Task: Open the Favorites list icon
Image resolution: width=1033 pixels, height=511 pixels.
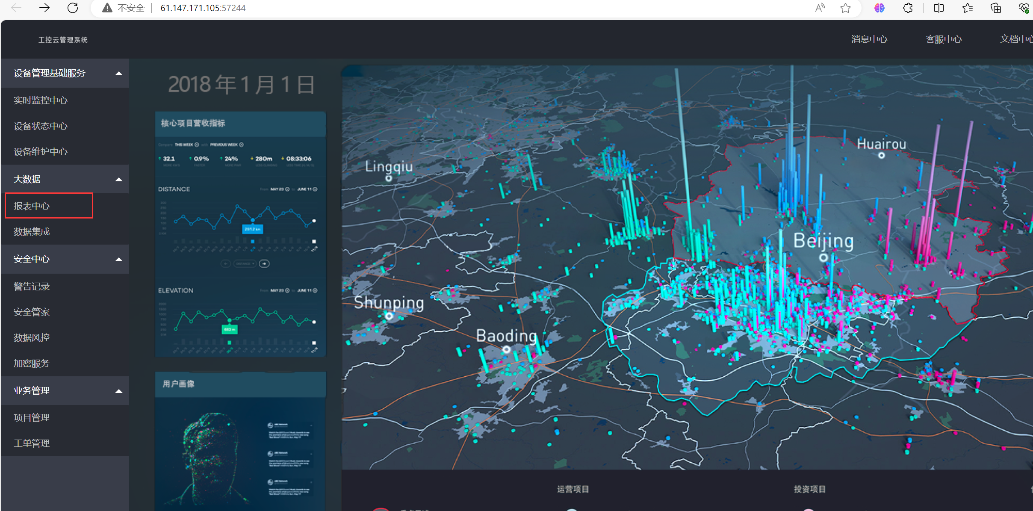Action: tap(968, 8)
